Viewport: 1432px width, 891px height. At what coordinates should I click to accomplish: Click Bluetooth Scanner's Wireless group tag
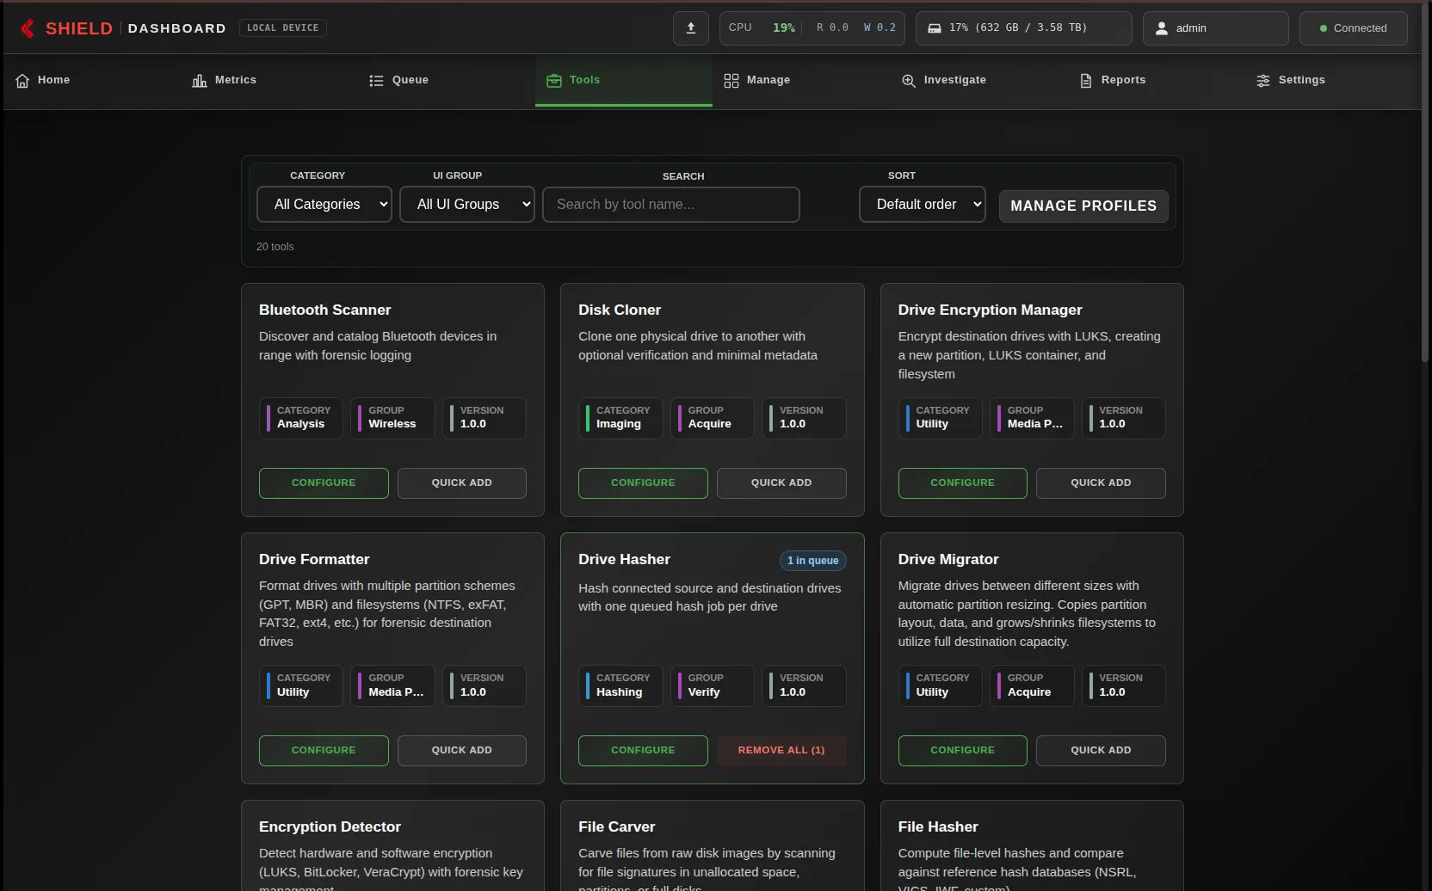tap(392, 418)
